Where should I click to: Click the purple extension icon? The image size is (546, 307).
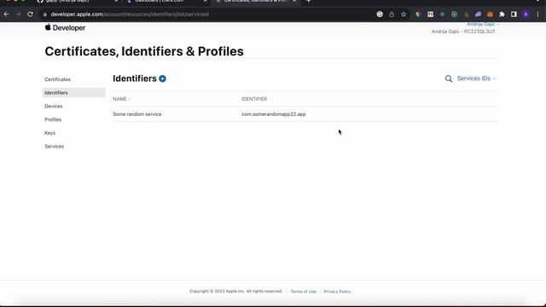pyautogui.click(x=478, y=14)
